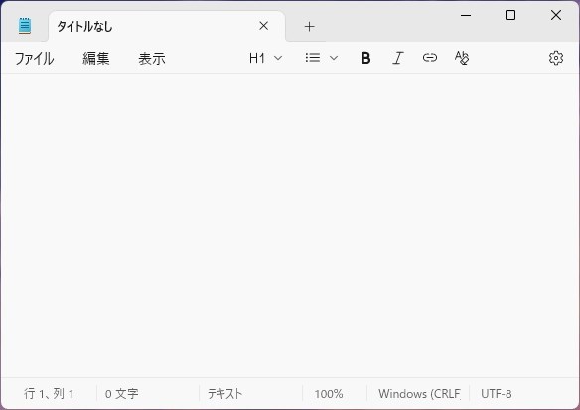
Task: Open the 表示 menu
Action: pyautogui.click(x=152, y=58)
